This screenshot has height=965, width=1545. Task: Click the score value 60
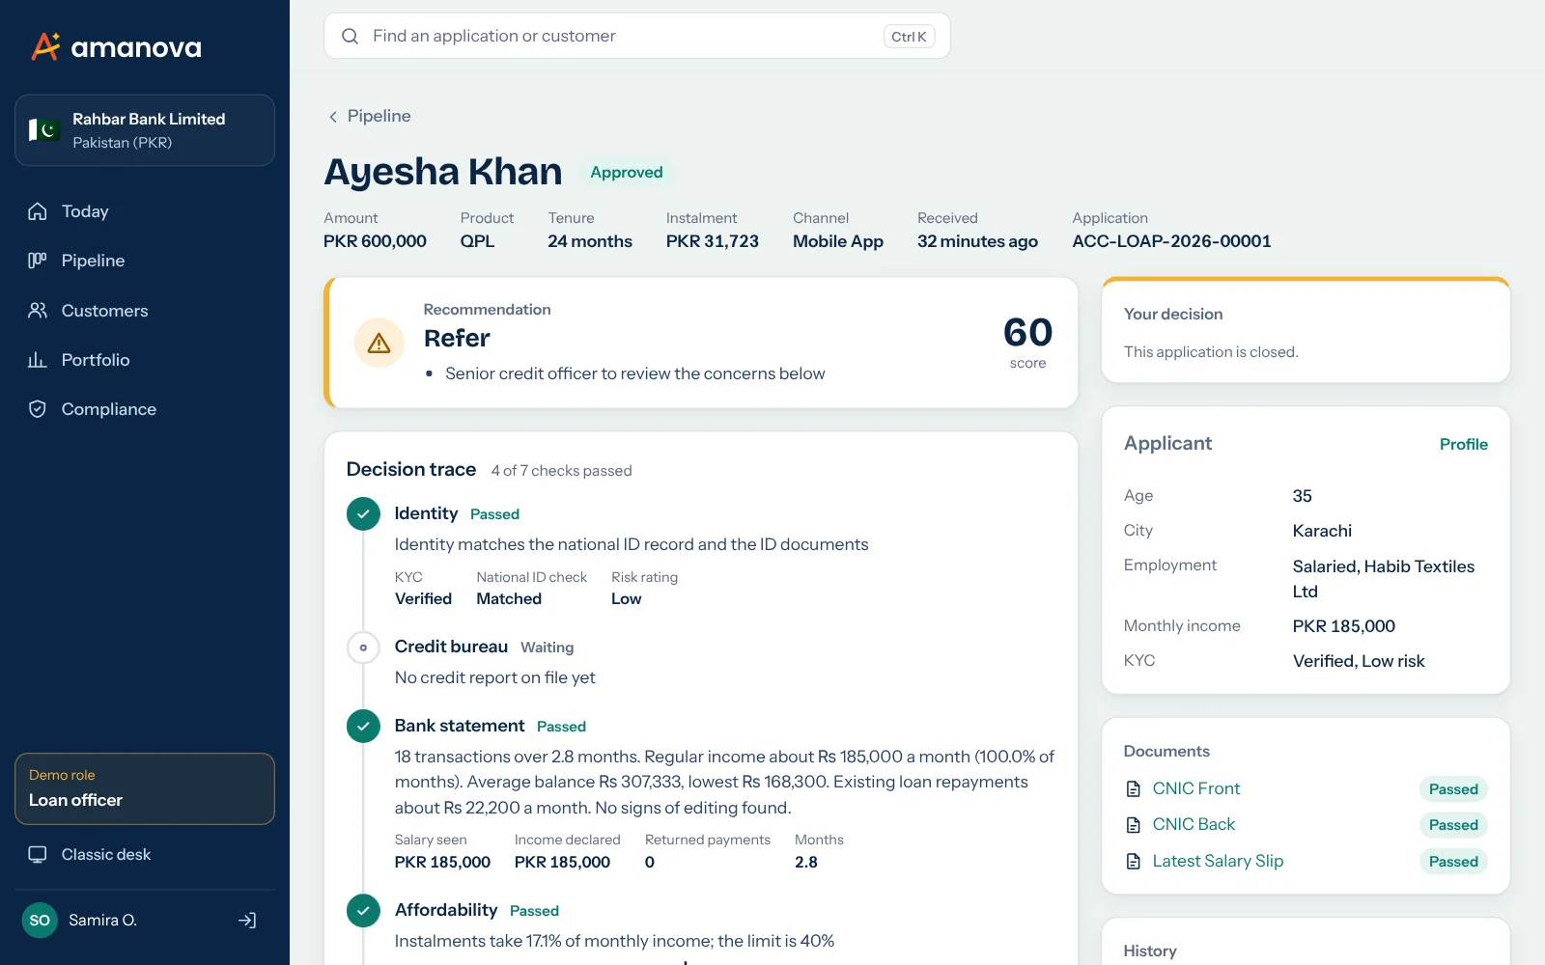1027,333
